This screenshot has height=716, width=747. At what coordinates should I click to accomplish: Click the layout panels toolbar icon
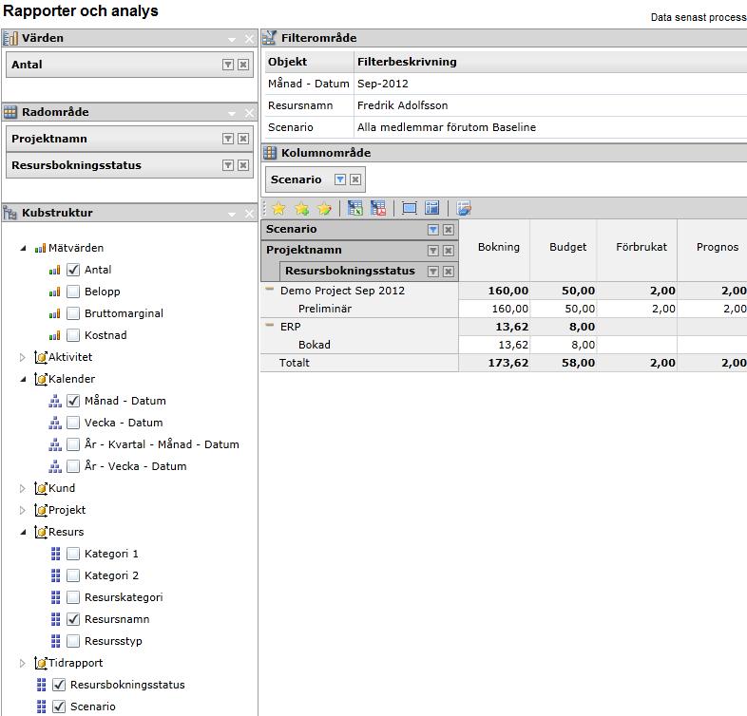point(432,208)
